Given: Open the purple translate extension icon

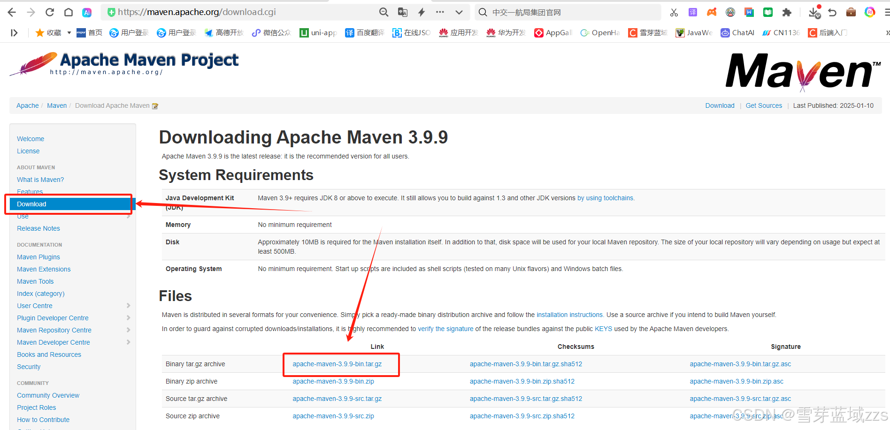Looking at the screenshot, I should [x=693, y=12].
